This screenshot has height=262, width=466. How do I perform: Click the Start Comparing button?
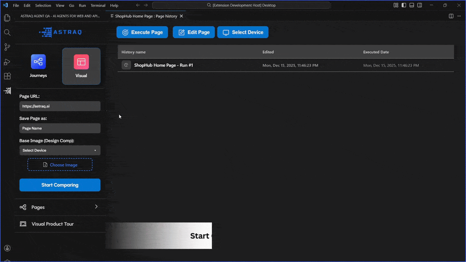coord(60,185)
